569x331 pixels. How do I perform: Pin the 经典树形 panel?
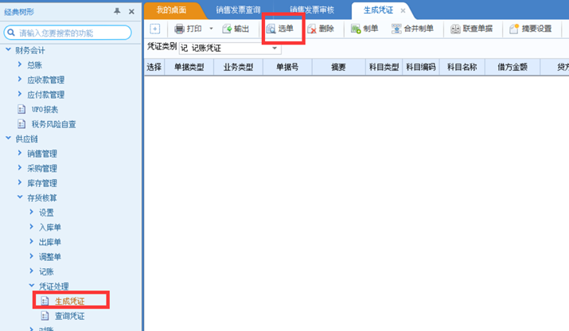[x=117, y=12]
